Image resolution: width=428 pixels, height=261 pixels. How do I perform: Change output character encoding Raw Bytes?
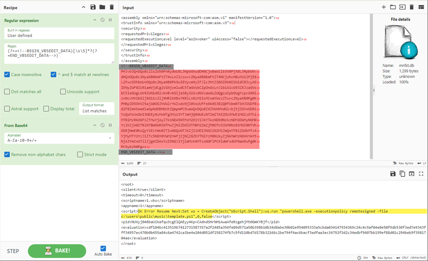click(x=382, y=258)
